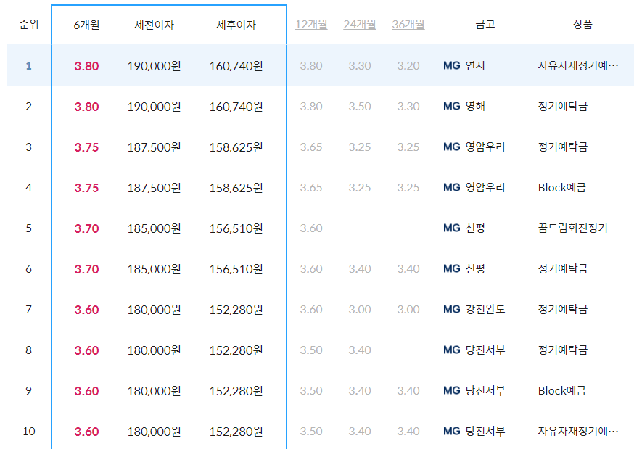634x449 pixels.
Task: Click rank number 7 in the table
Action: point(29,310)
